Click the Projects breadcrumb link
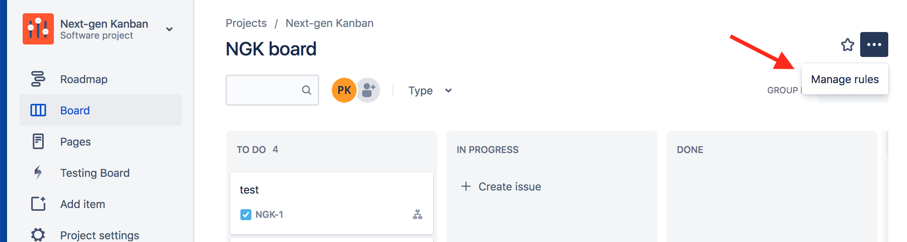 tap(246, 23)
